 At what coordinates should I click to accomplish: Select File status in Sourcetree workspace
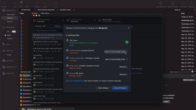pos(11,14)
